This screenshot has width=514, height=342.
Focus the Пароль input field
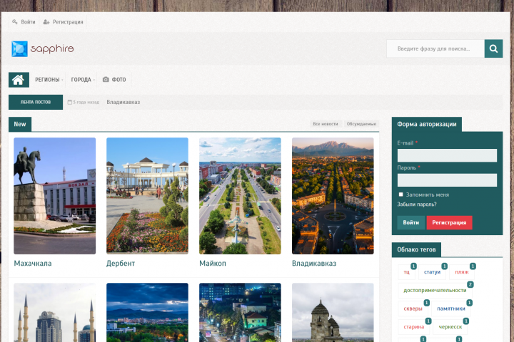click(447, 180)
